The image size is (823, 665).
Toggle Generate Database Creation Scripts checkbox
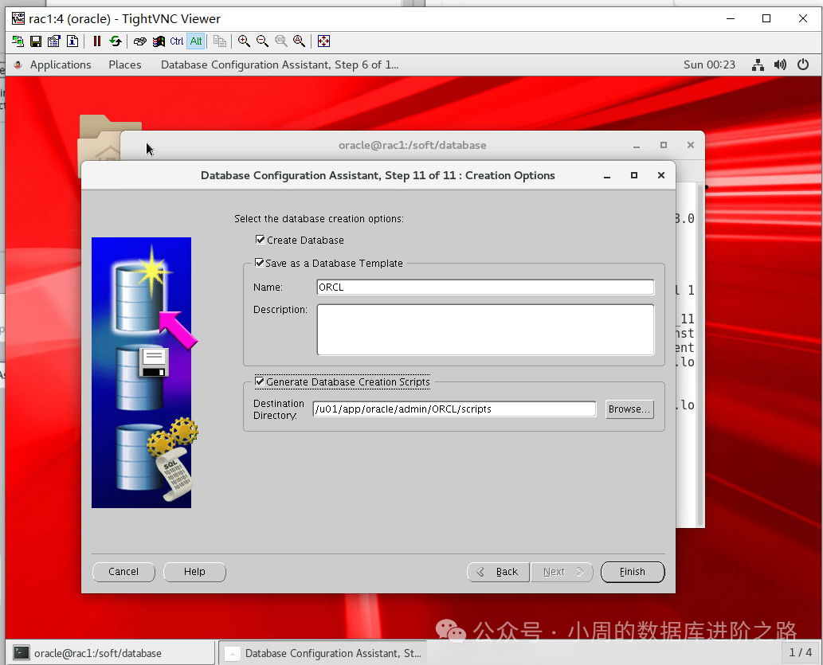click(260, 381)
